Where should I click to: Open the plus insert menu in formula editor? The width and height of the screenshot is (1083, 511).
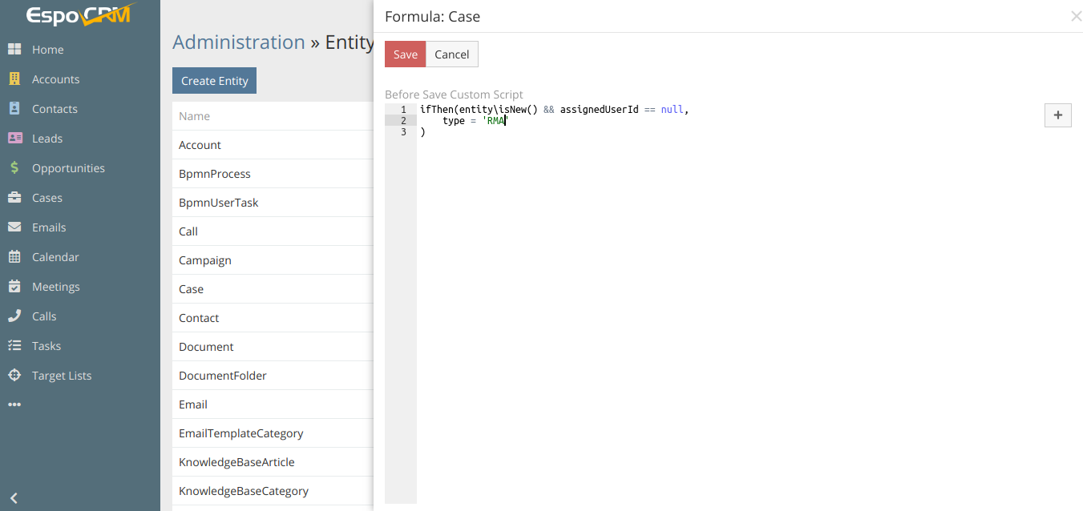(x=1057, y=115)
